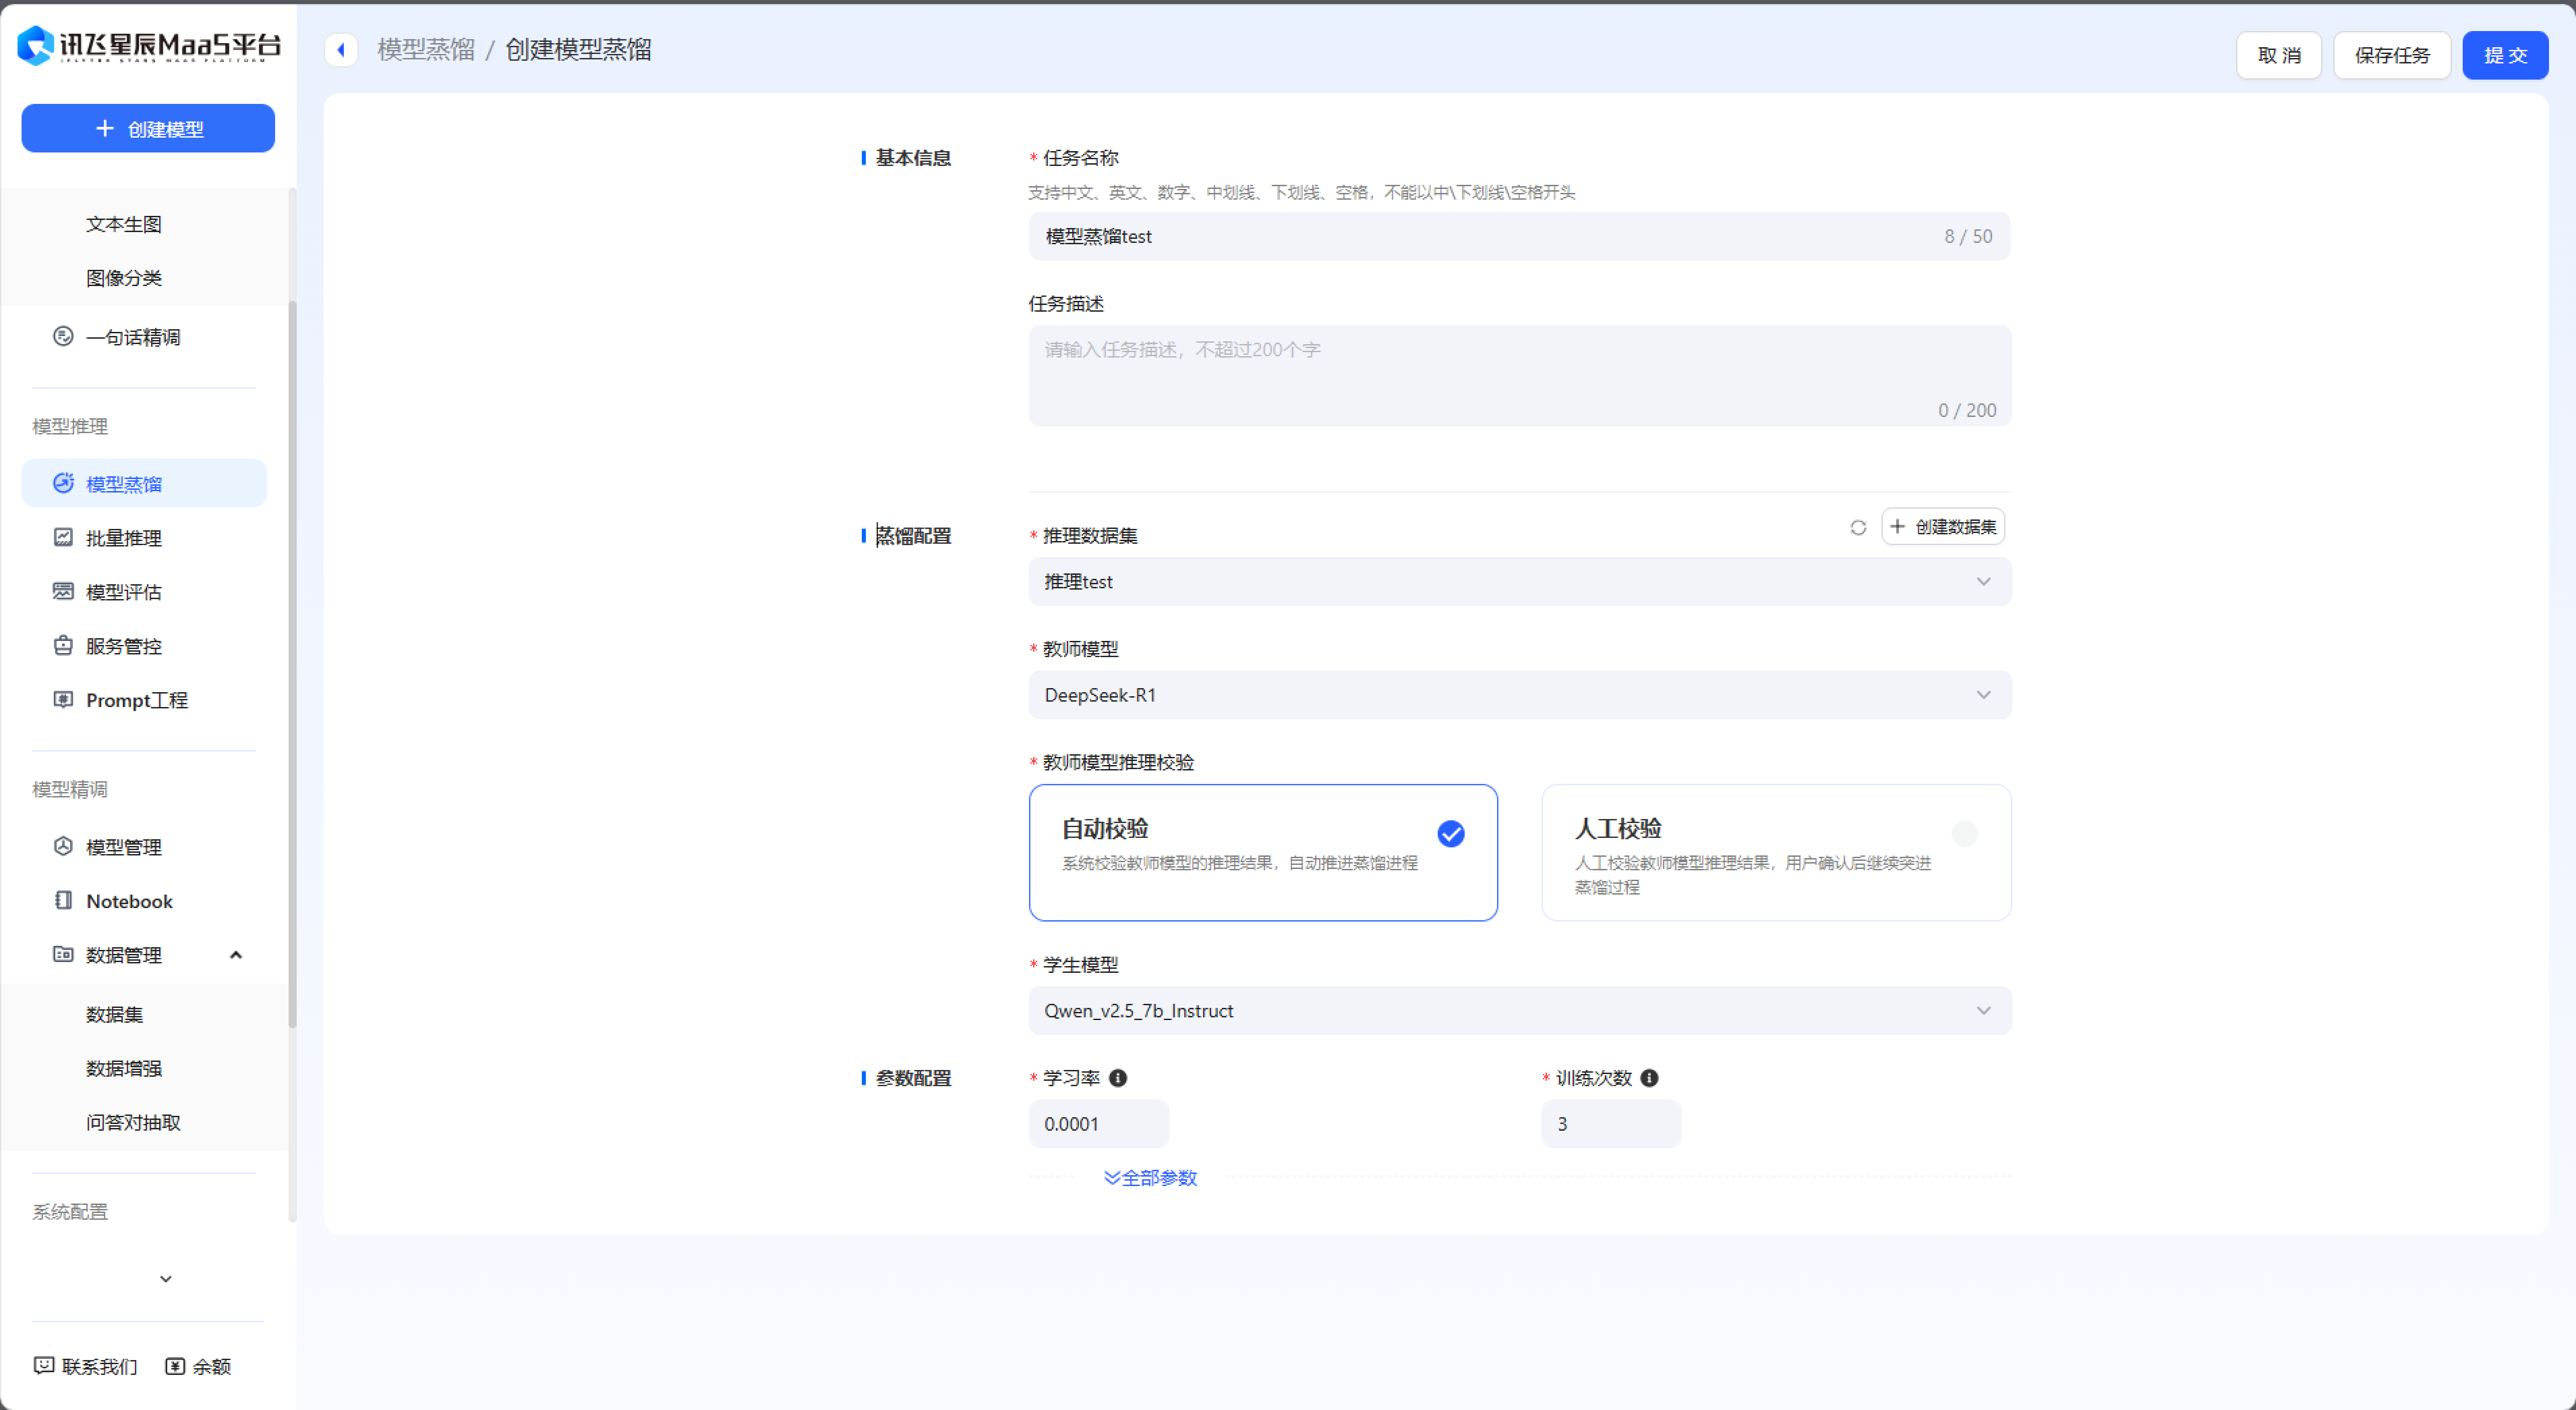Viewport: 2576px width, 1410px height.
Task: Click the 训练次数 value field
Action: 1611,1124
